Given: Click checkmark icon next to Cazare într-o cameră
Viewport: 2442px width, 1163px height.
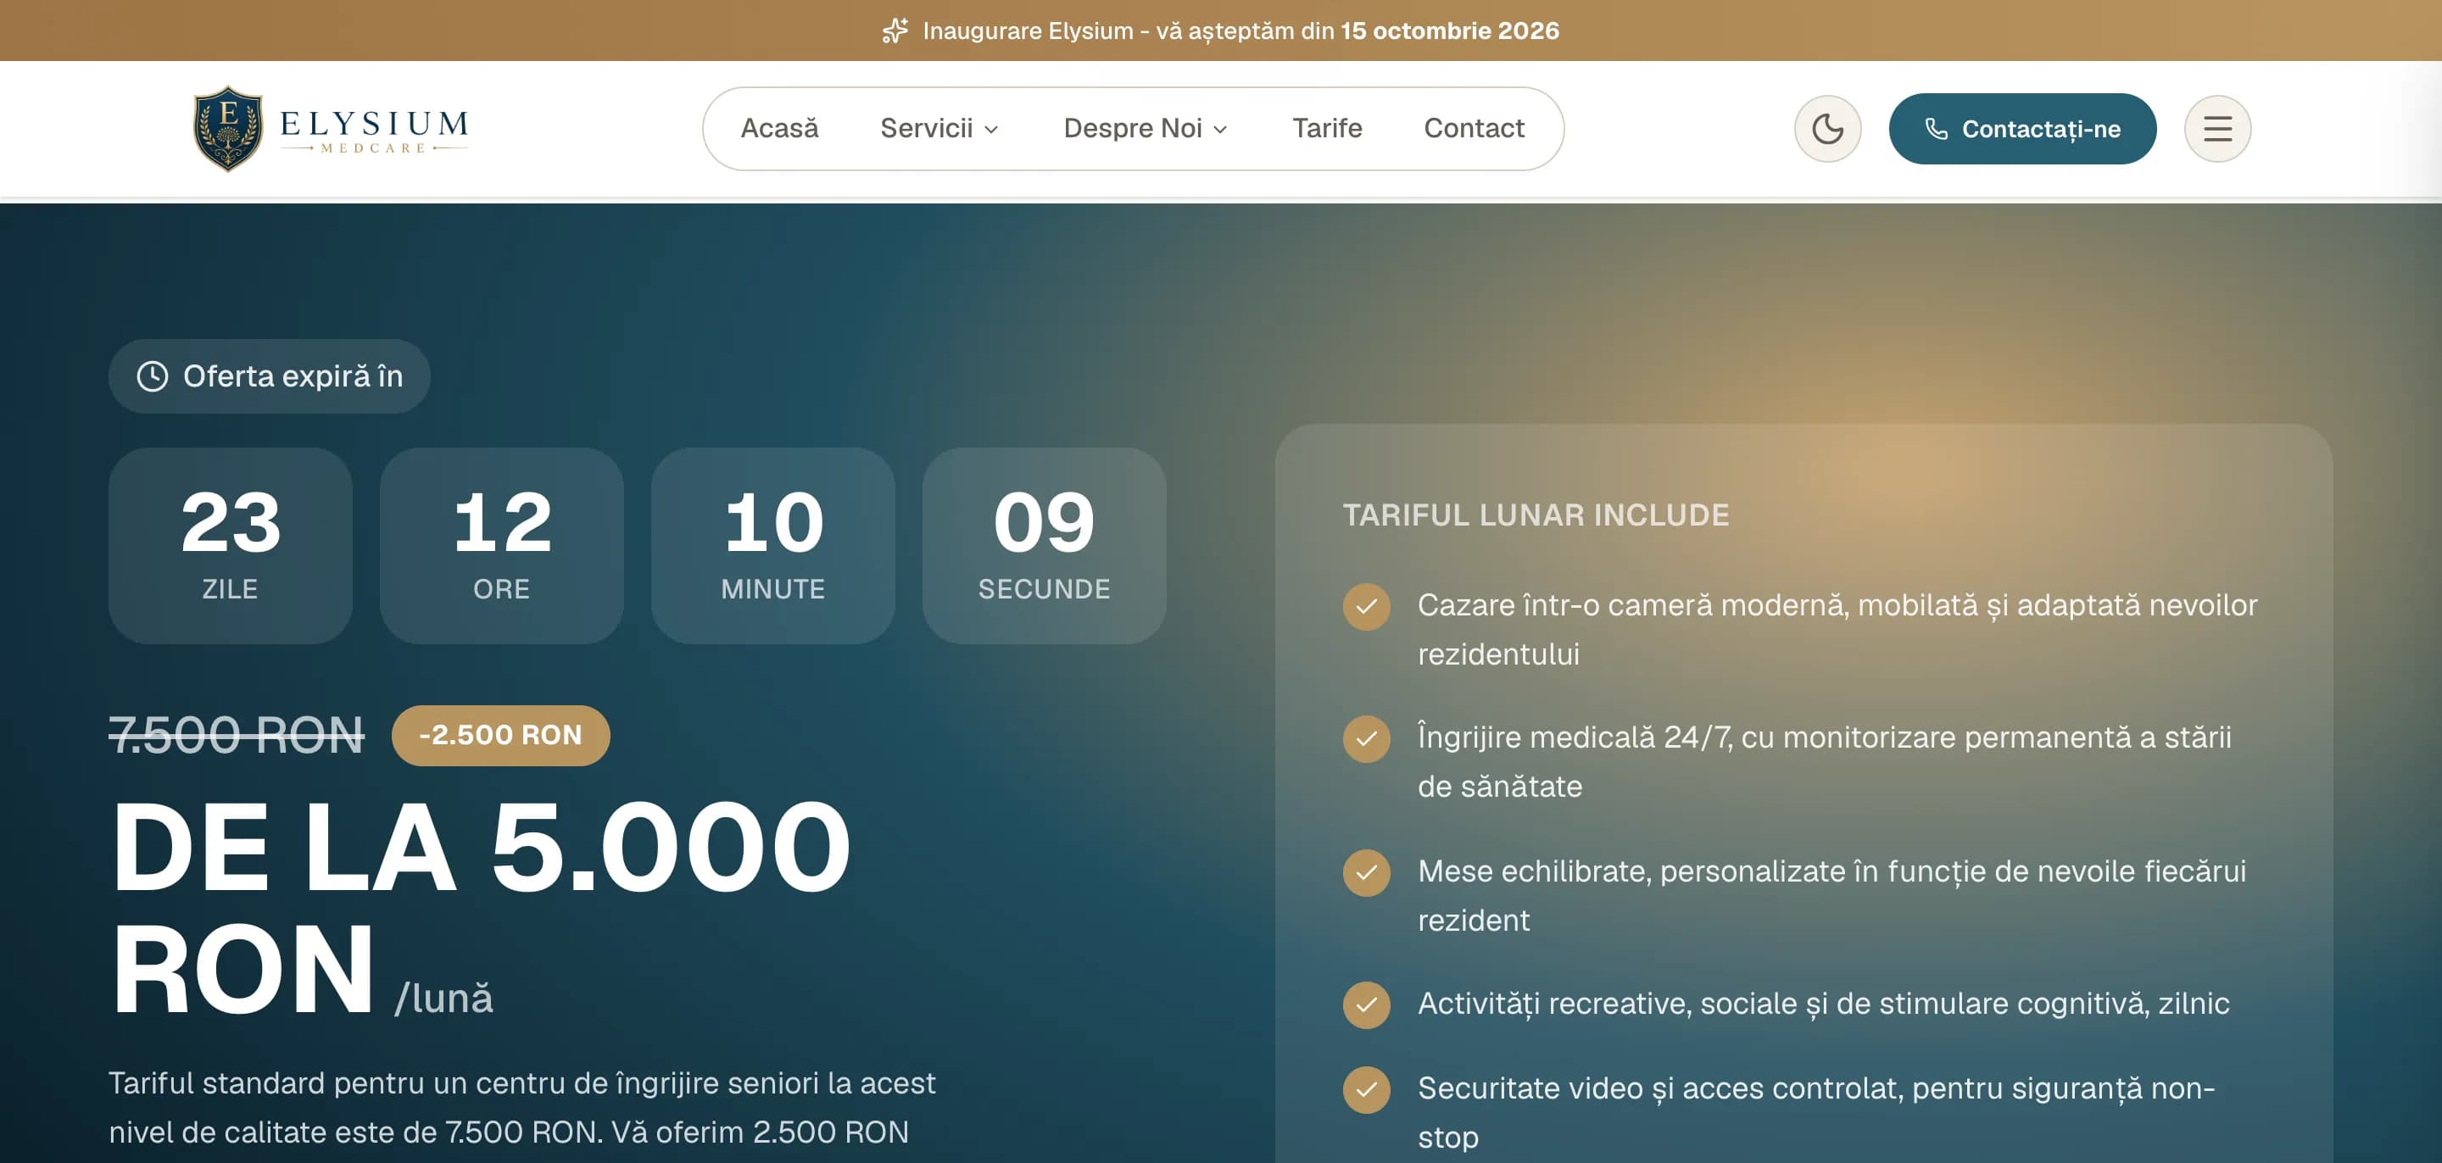Looking at the screenshot, I should click(1366, 607).
